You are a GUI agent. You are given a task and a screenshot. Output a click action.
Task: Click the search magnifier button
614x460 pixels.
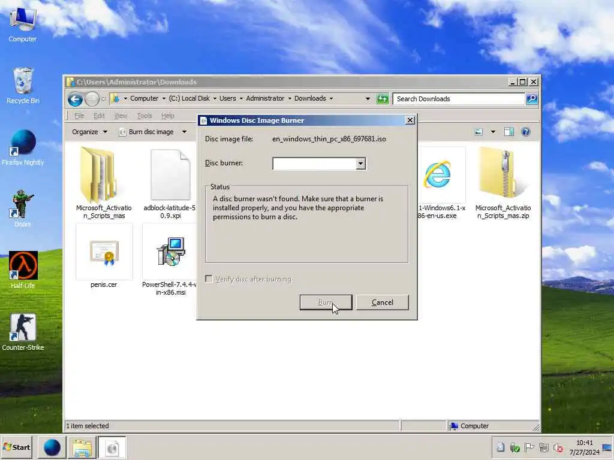532,99
